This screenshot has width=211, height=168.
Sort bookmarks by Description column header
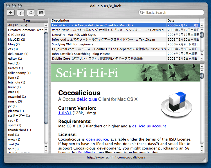point(109,20)
